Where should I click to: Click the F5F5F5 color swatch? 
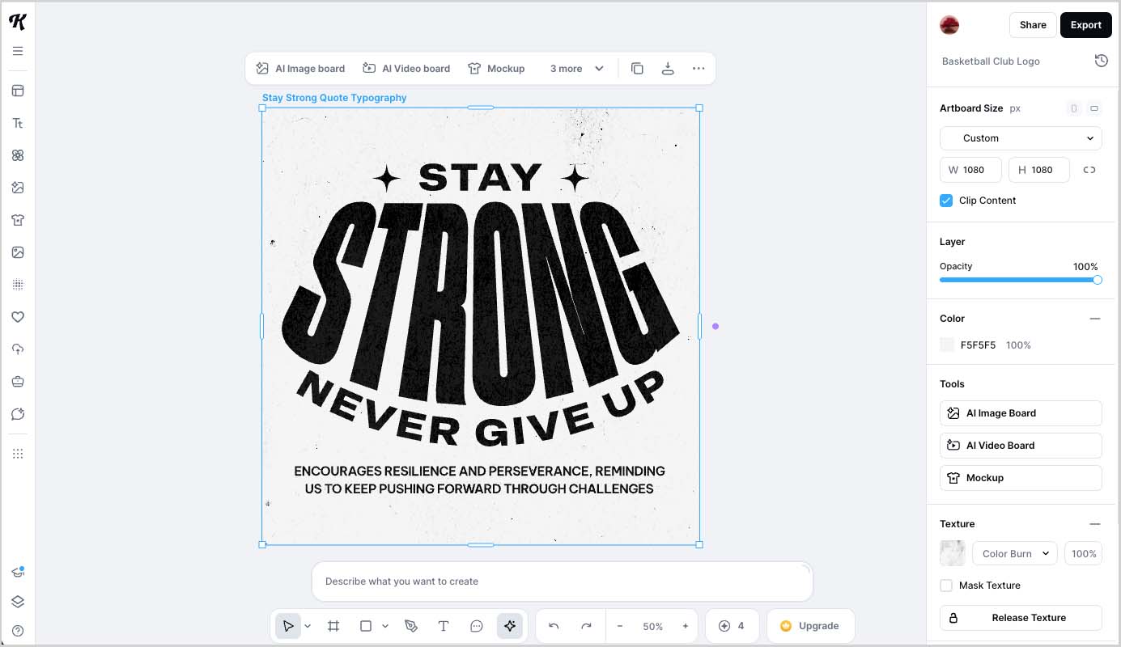click(x=947, y=345)
